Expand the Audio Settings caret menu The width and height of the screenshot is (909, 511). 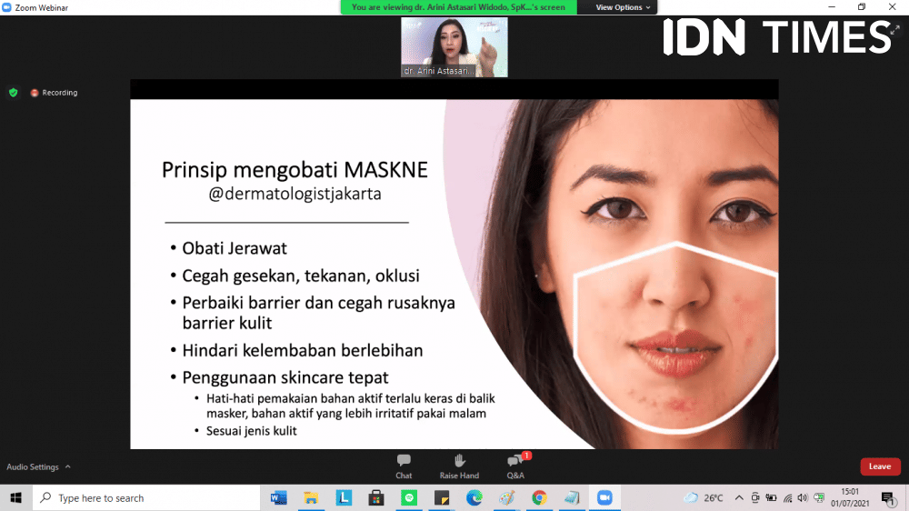tap(67, 467)
